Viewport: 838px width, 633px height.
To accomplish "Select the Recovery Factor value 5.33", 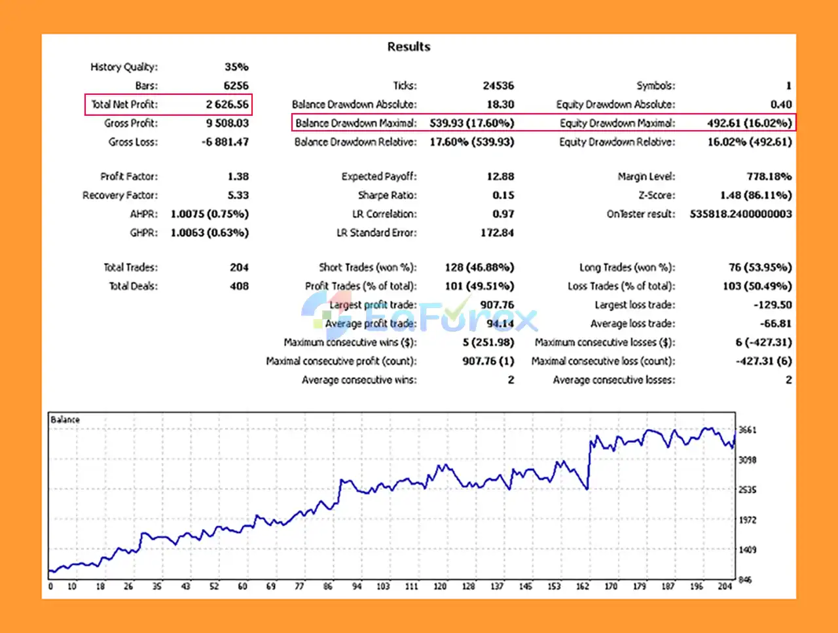I will coord(238,196).
